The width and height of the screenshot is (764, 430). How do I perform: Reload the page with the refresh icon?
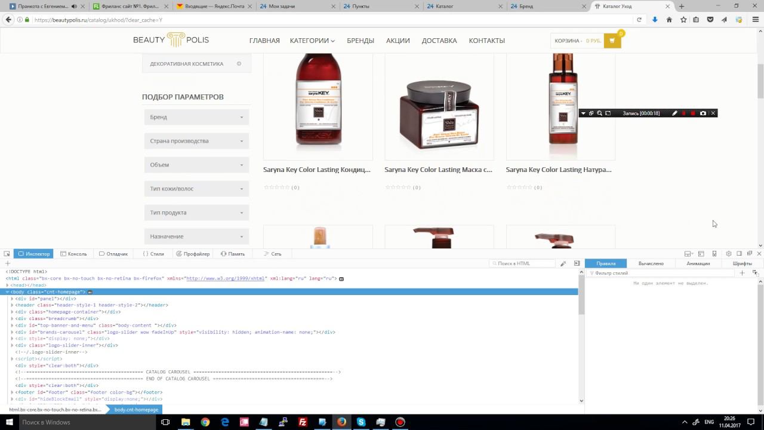[639, 20]
